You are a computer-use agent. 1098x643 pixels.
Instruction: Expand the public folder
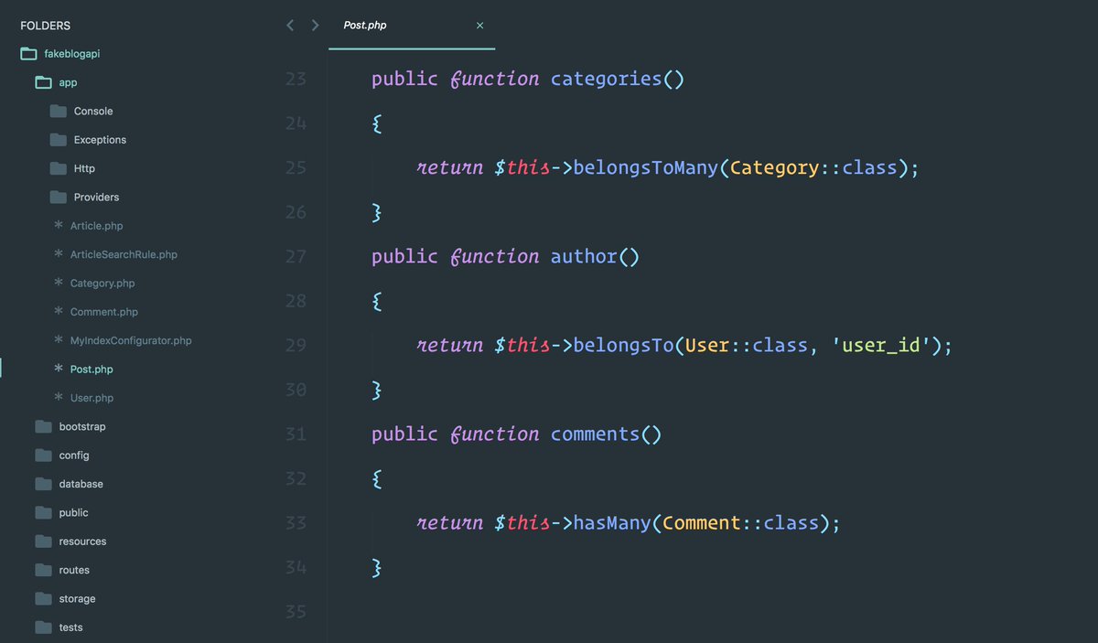click(73, 513)
